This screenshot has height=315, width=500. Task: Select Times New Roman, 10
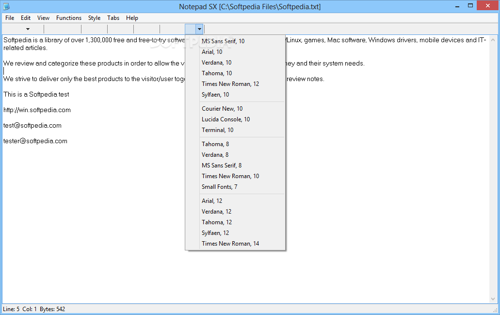click(235, 176)
